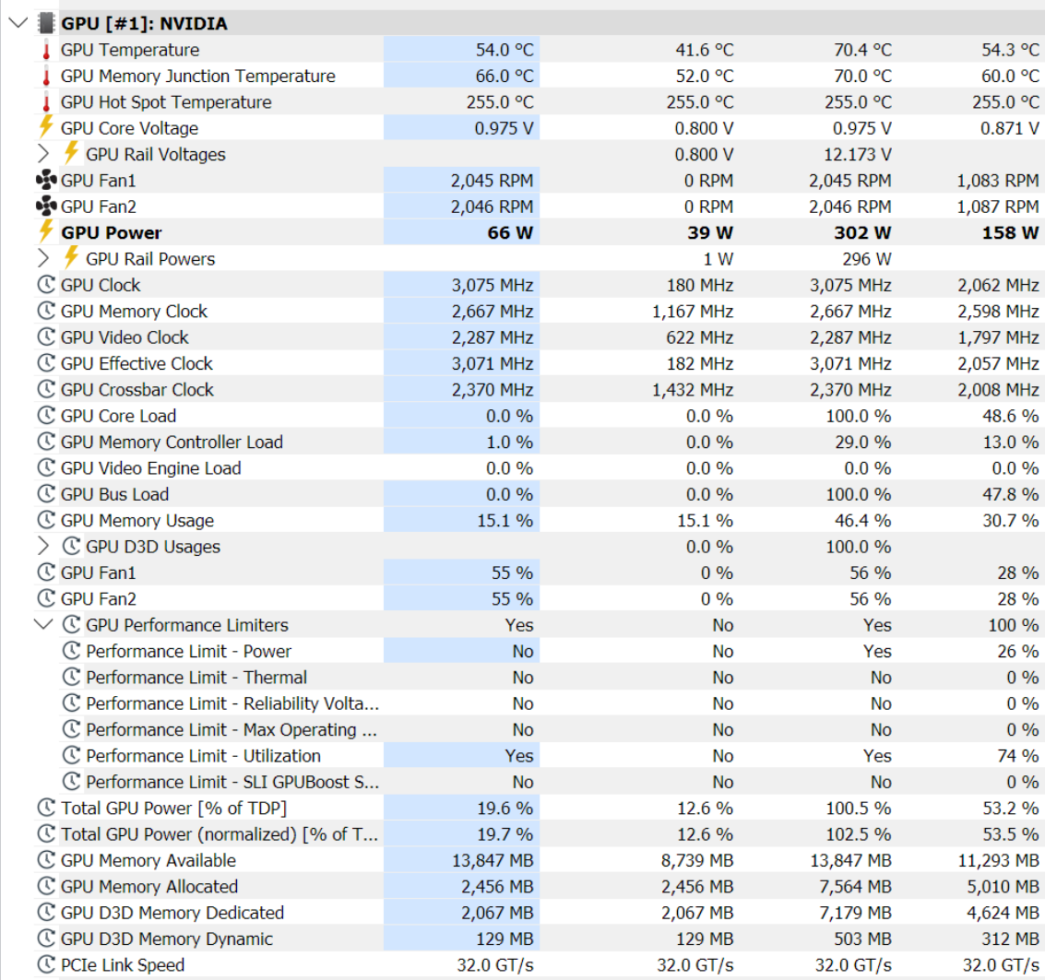1045x980 pixels.
Task: Click the GPU Hot Spot Temperature thermometer icon
Action: click(x=46, y=102)
